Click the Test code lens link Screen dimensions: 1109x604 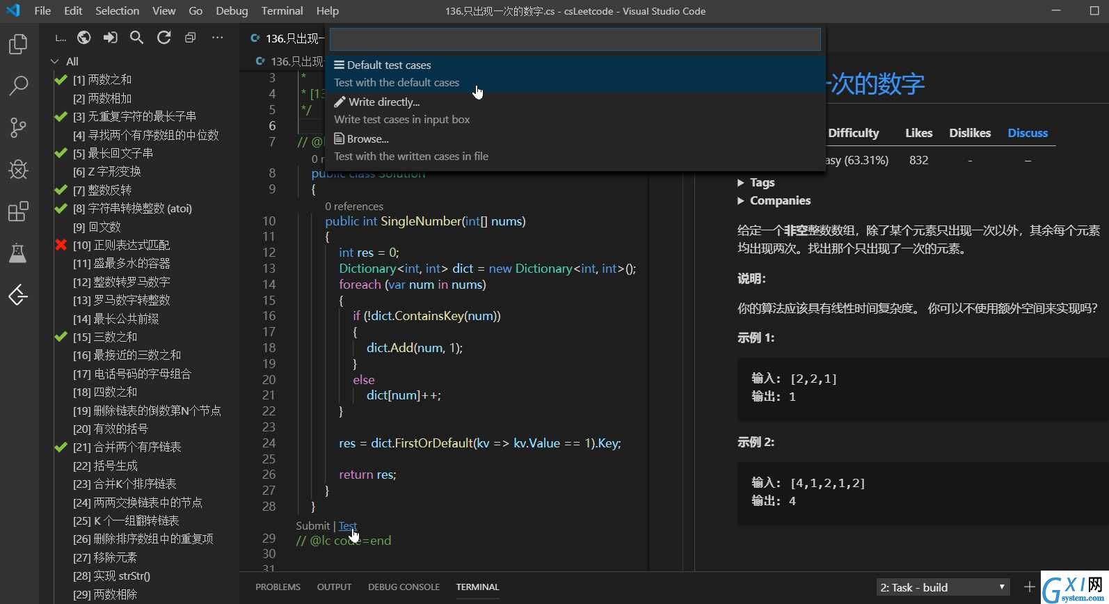(348, 526)
